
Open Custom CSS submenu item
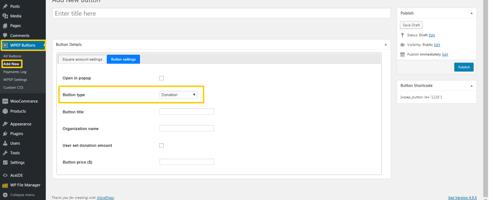tap(13, 87)
